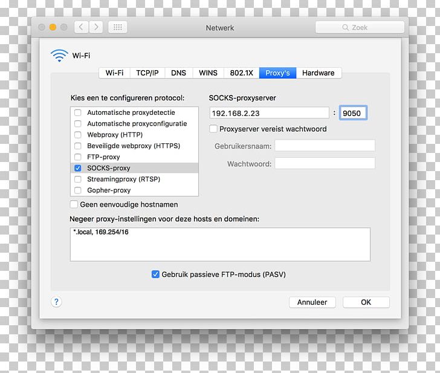Click the bypass hosts text area
This screenshot has height=373, width=440.
click(x=220, y=244)
